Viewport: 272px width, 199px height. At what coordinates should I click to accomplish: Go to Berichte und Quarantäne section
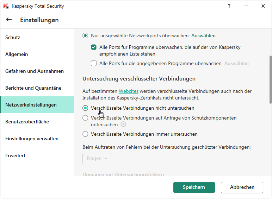[33, 88]
